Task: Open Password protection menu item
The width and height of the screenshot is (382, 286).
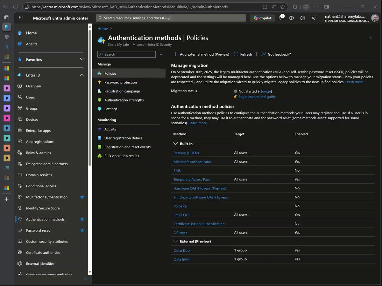Action: coord(121,82)
